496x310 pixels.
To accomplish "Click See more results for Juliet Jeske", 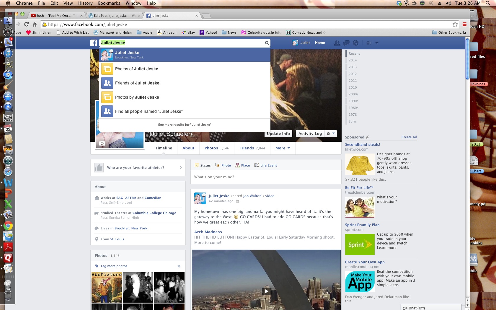I will click(185, 125).
